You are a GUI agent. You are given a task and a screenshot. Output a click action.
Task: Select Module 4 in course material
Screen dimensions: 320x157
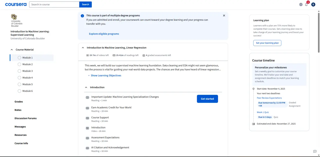(32, 78)
